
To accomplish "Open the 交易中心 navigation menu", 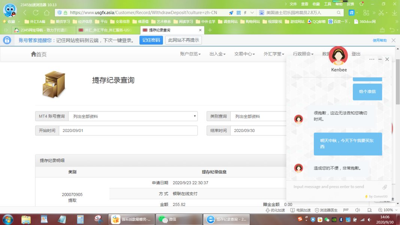I will pyautogui.click(x=244, y=54).
